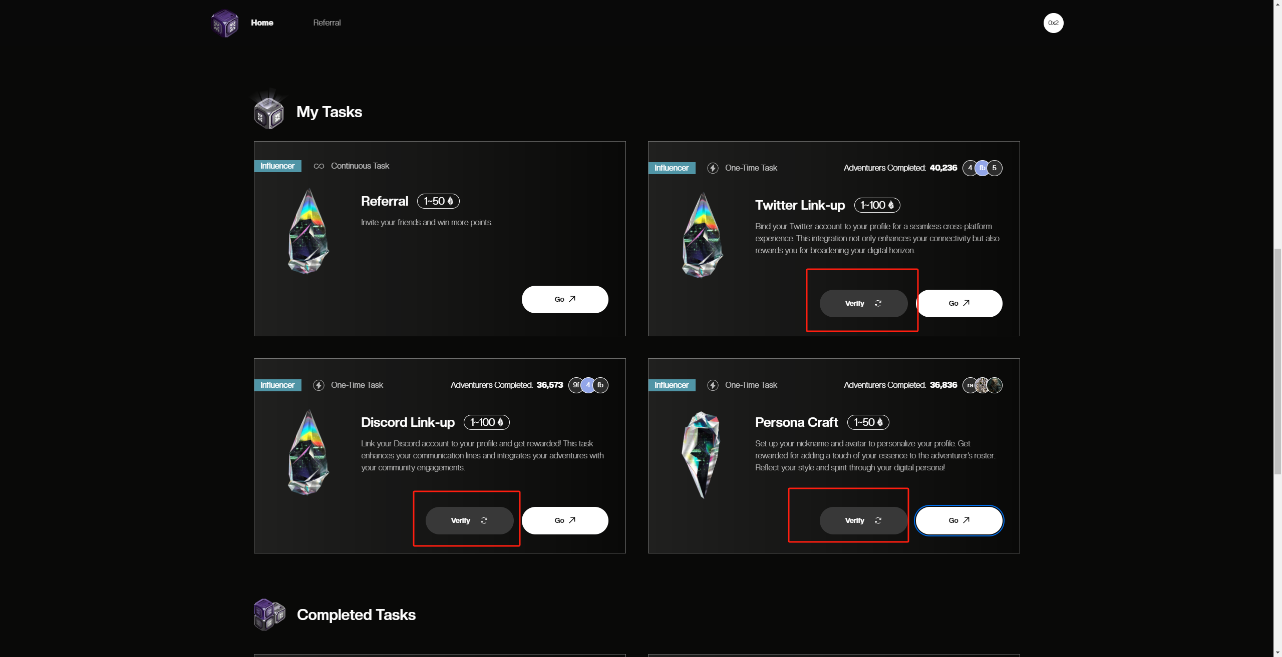Click Twitter Link-up adventurer avatars
Screen dimensions: 1282x657
[983, 168]
